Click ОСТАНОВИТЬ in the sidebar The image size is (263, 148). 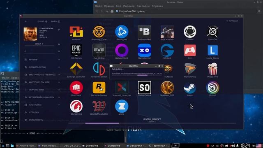(36, 120)
